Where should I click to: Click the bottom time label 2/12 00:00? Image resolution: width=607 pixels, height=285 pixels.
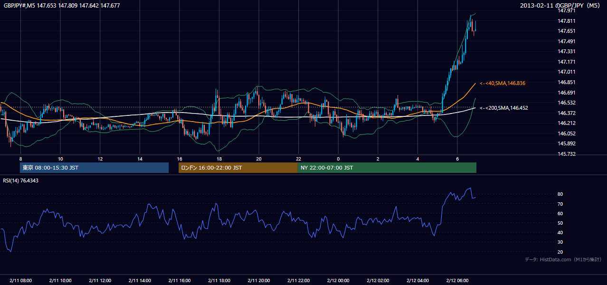(x=338, y=281)
